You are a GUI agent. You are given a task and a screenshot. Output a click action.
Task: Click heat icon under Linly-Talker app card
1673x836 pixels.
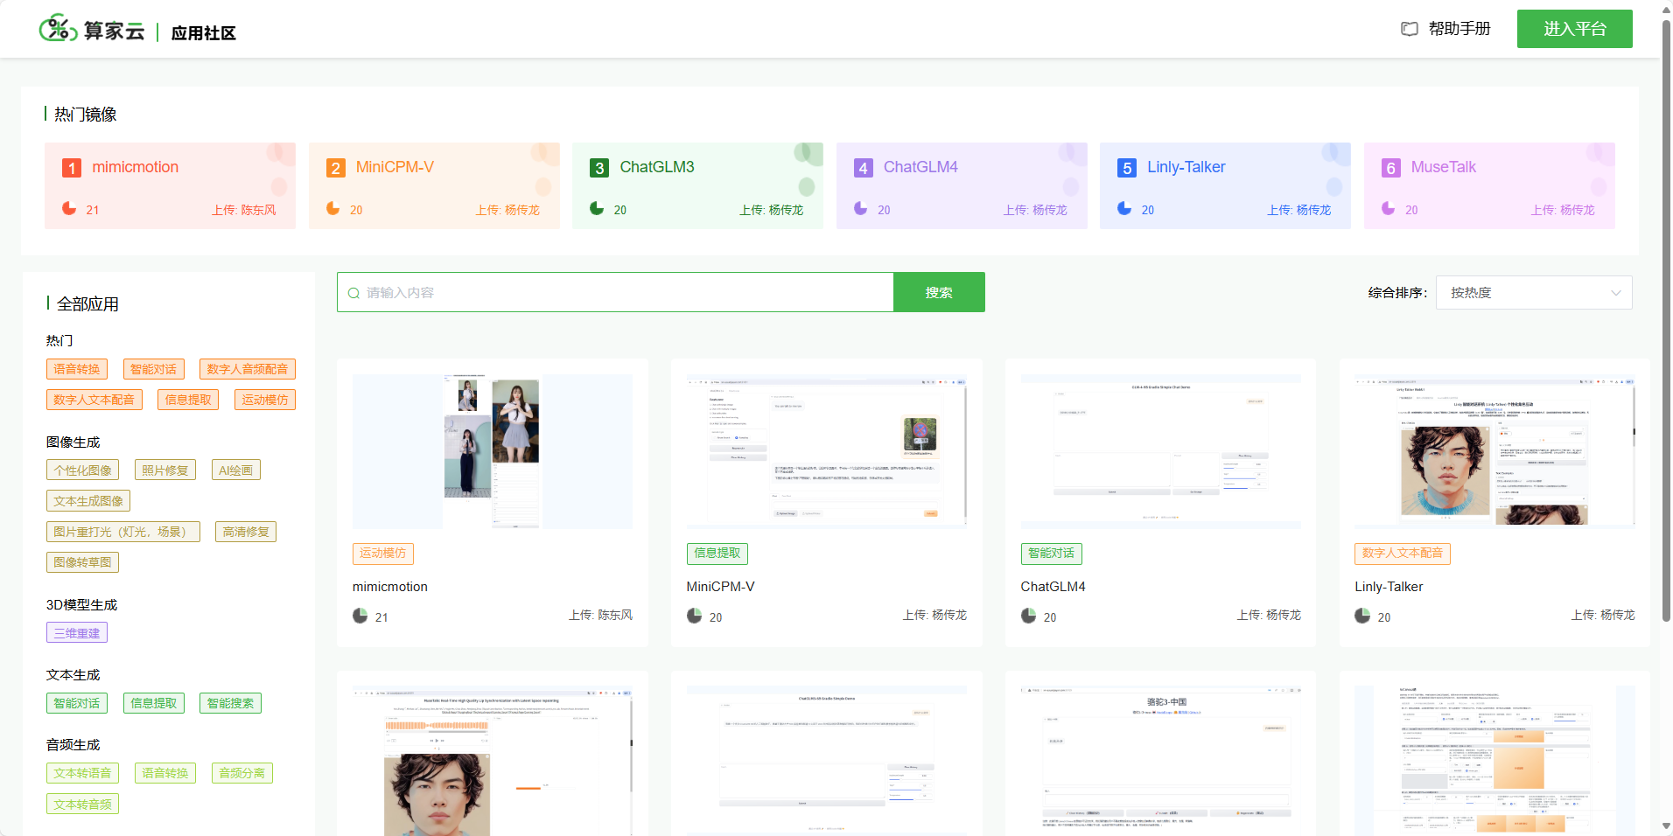pos(1362,616)
